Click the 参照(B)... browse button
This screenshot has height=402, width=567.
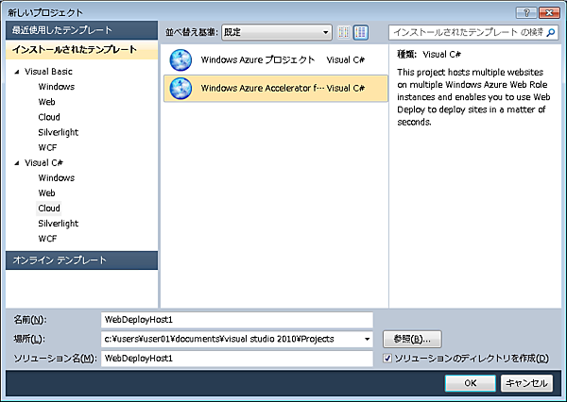click(x=412, y=339)
